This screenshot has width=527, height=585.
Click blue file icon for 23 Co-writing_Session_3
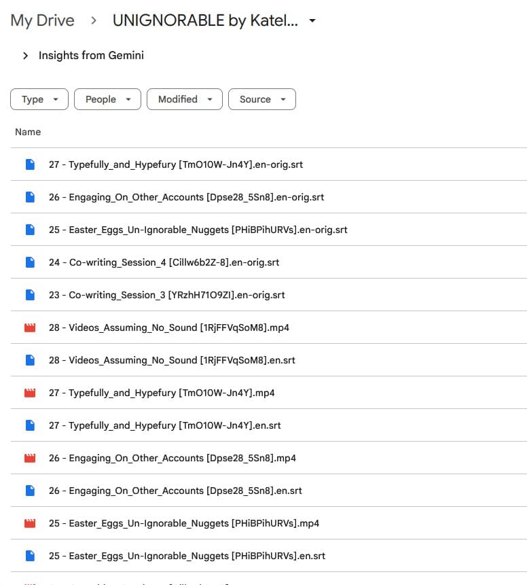point(30,295)
